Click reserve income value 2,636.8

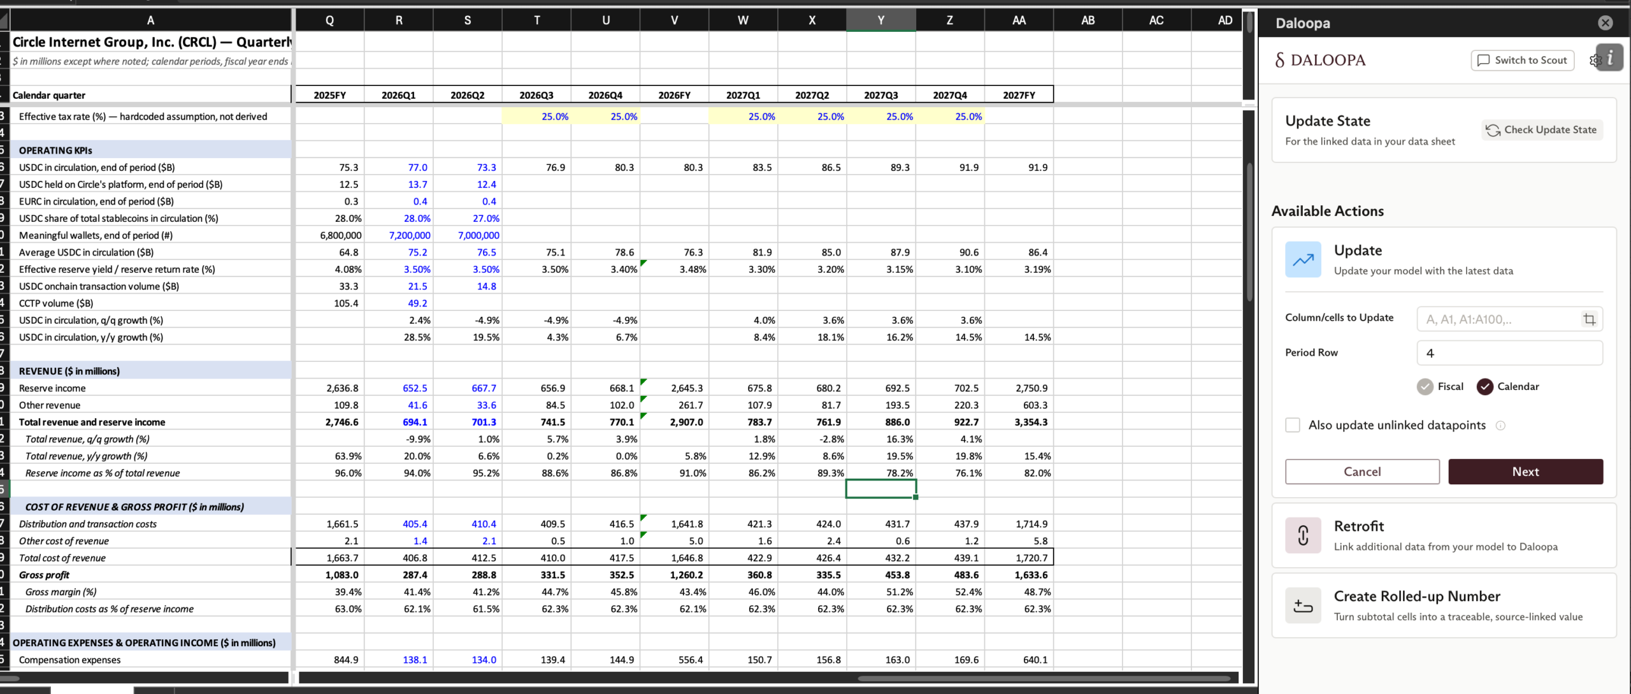tap(342, 388)
